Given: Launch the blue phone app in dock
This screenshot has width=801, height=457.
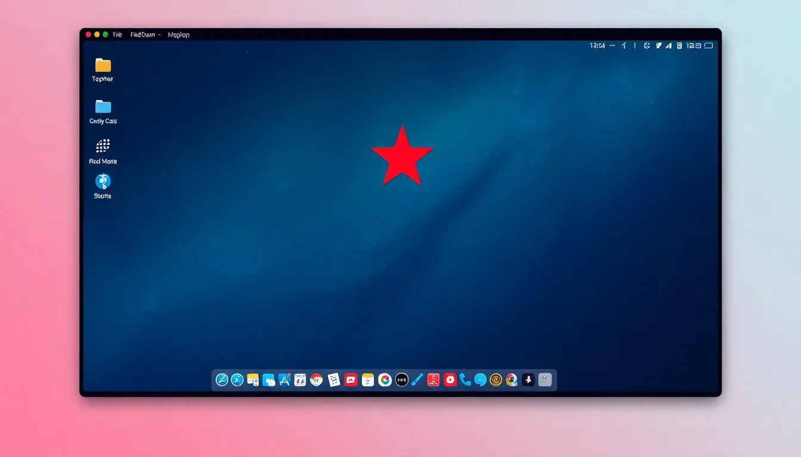Looking at the screenshot, I should [x=465, y=380].
